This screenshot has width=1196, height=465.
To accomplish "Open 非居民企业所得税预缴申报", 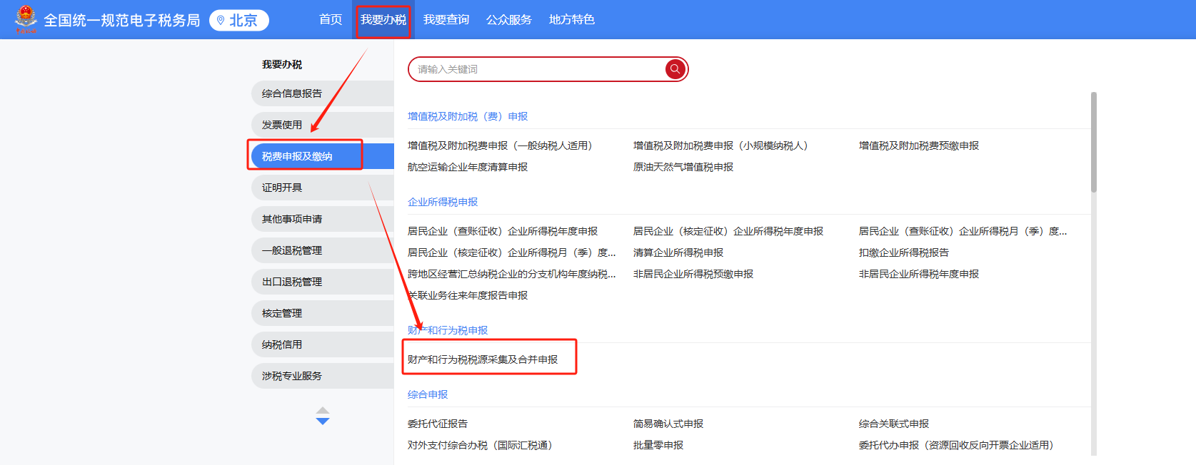I will pos(693,274).
